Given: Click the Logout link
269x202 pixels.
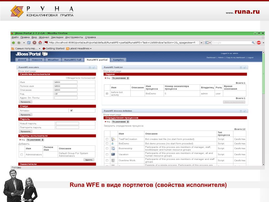Looking at the screenshot, I should pos(250,58).
